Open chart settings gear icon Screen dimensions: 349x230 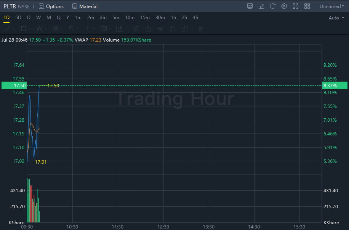coord(284,6)
